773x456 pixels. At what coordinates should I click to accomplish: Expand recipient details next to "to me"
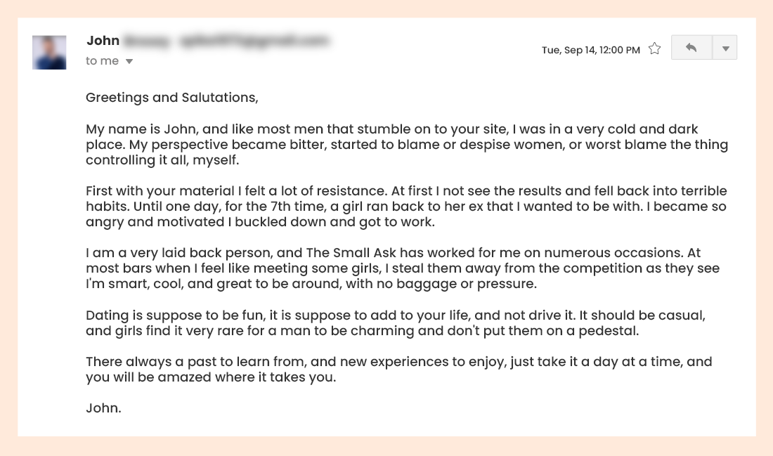129,61
